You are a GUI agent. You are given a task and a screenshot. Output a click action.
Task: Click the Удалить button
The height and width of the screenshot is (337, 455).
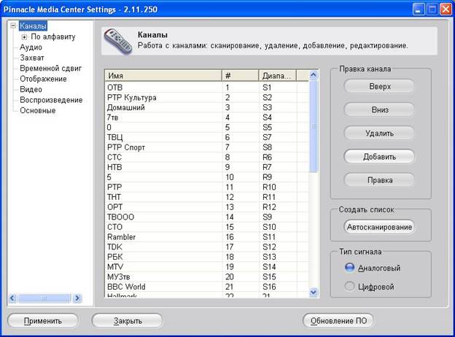pos(380,133)
